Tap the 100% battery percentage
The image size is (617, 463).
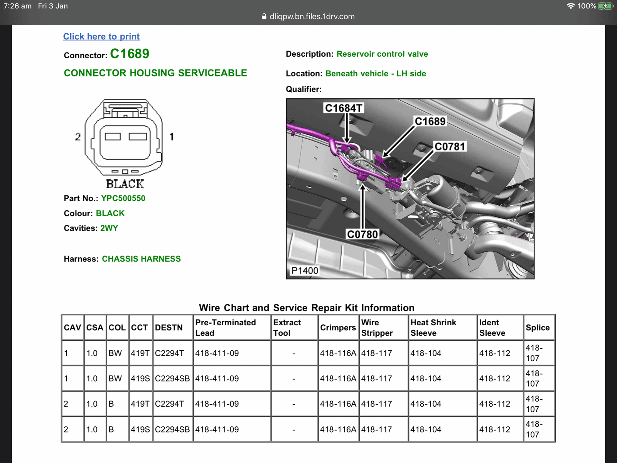tap(587, 6)
